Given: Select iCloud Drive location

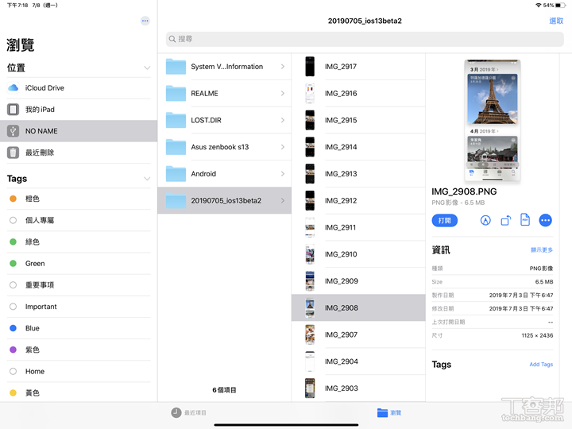Looking at the screenshot, I should click(x=44, y=88).
